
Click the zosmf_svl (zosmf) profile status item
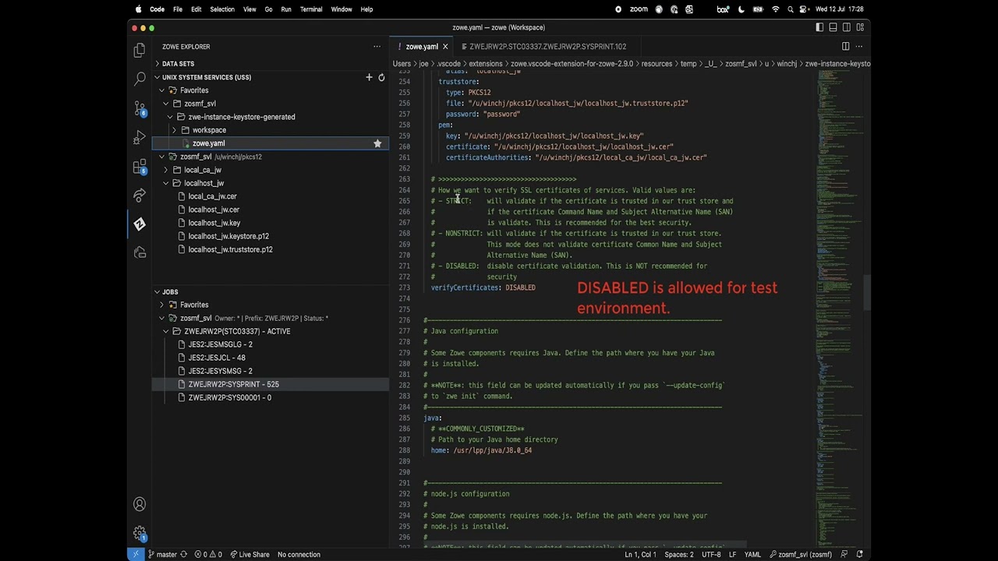pyautogui.click(x=801, y=555)
